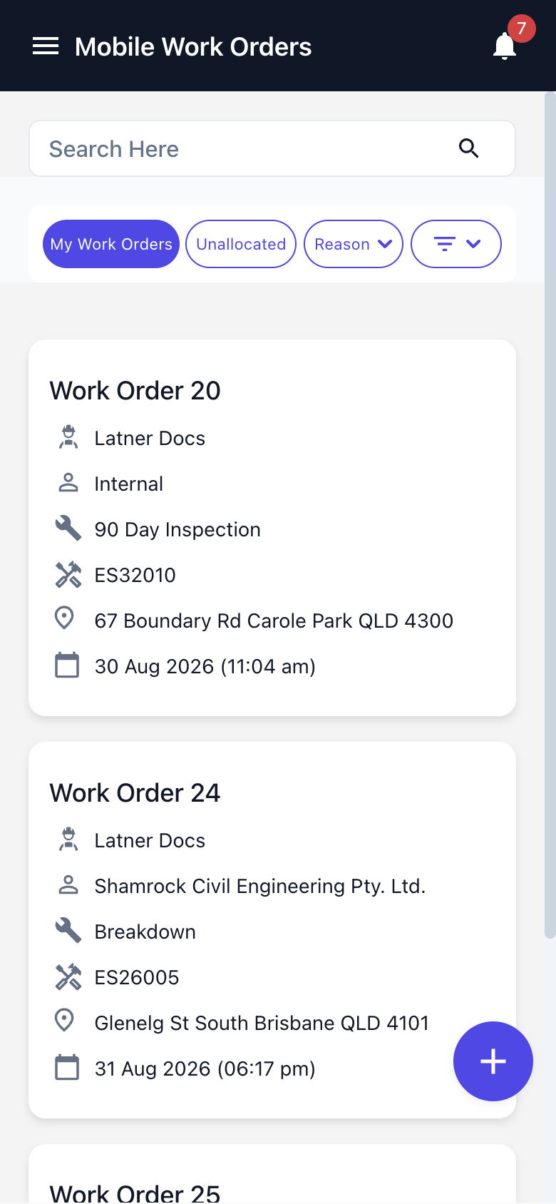Click the location pin next to 67 Boundary Rd

64,618
